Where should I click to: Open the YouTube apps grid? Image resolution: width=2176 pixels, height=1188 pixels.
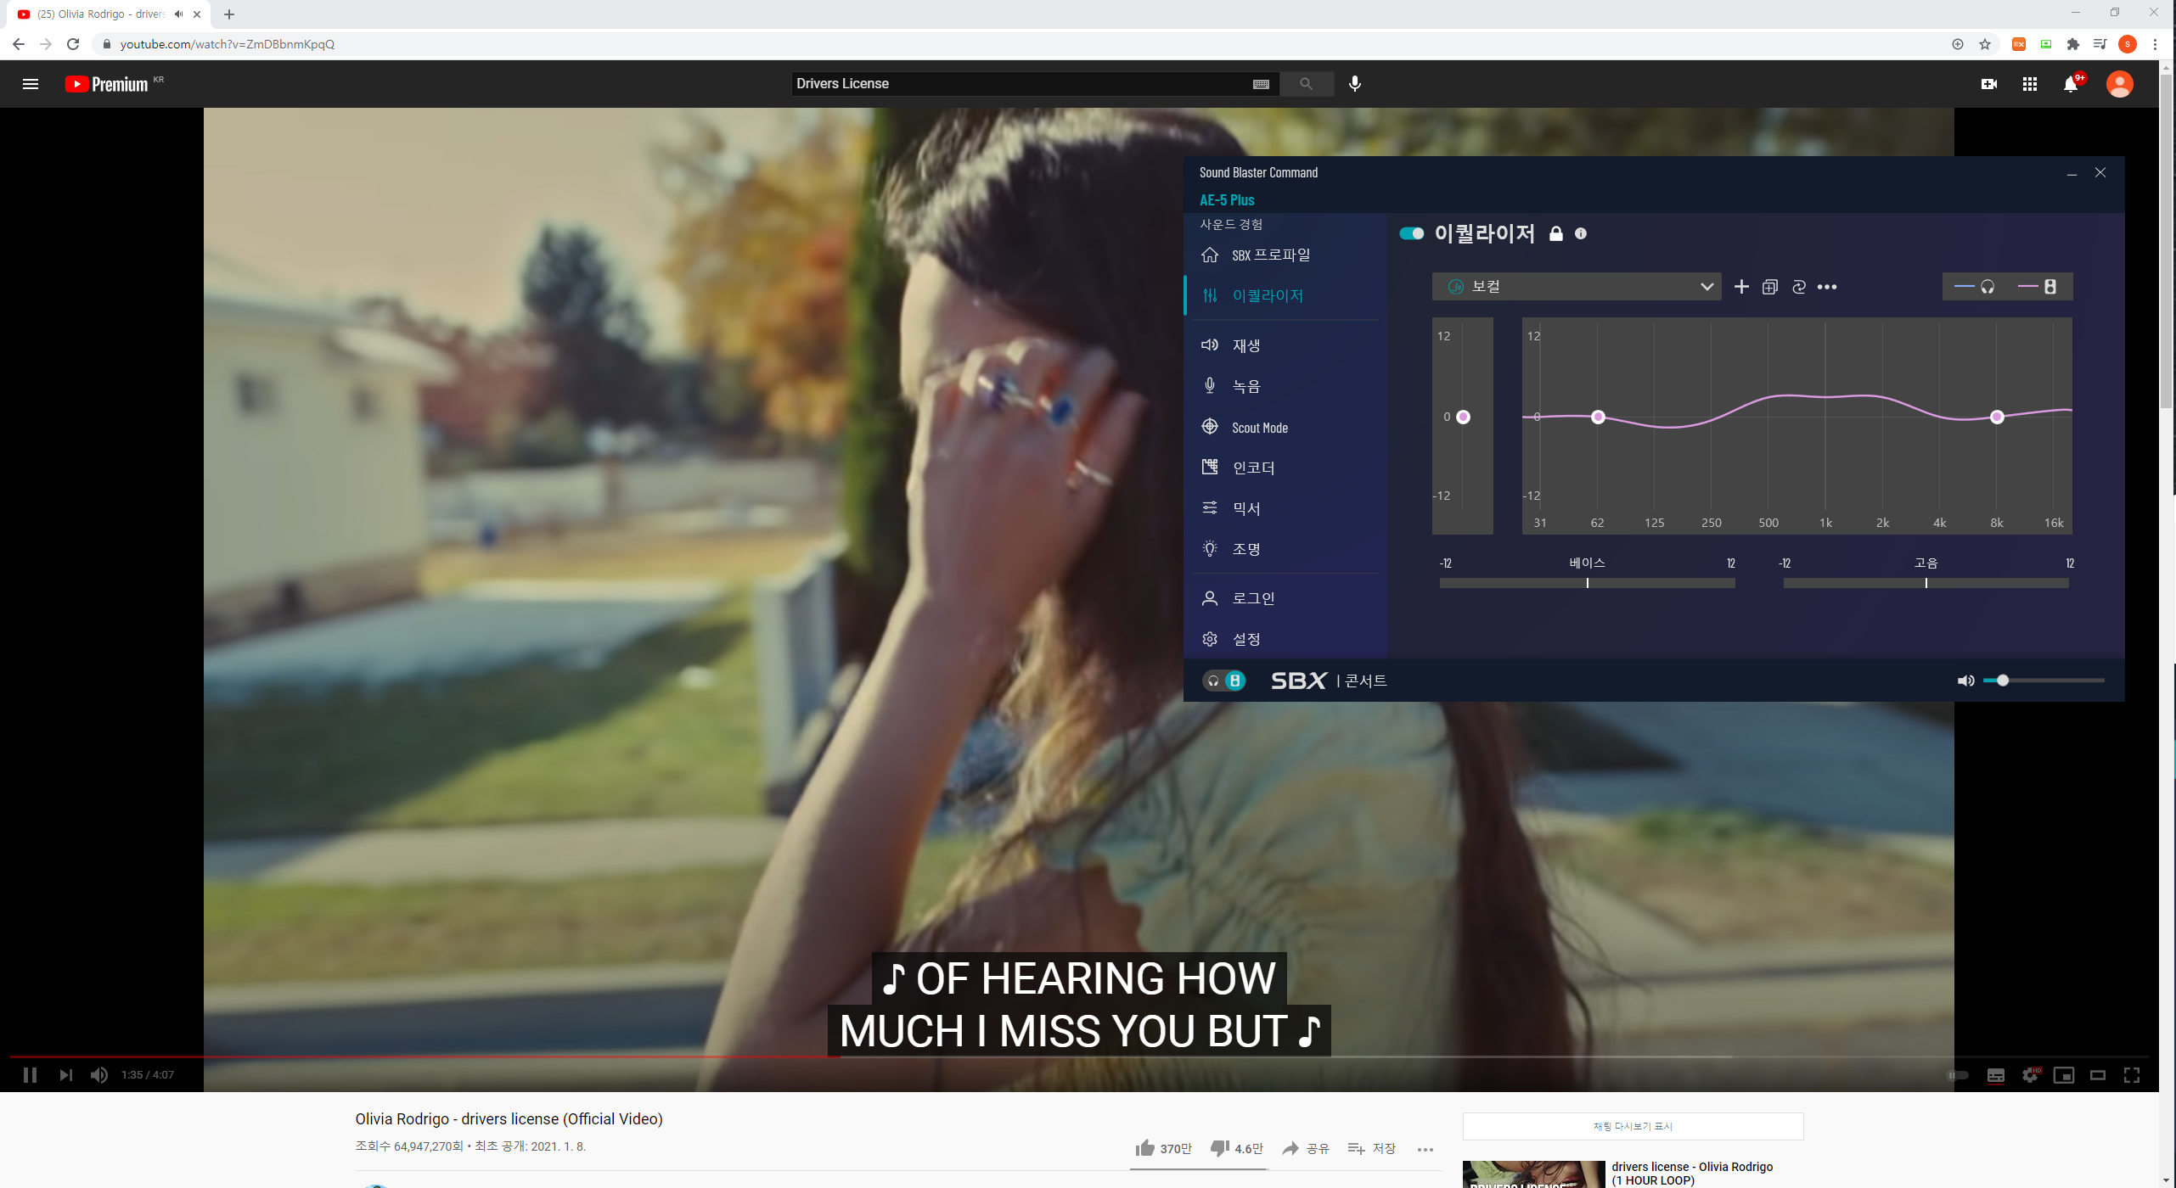click(x=2030, y=84)
